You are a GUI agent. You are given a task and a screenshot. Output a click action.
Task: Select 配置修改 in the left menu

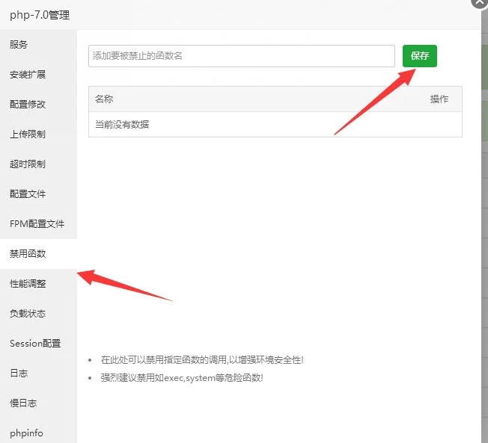28,105
